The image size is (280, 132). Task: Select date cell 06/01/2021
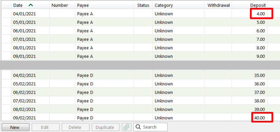coord(24,31)
